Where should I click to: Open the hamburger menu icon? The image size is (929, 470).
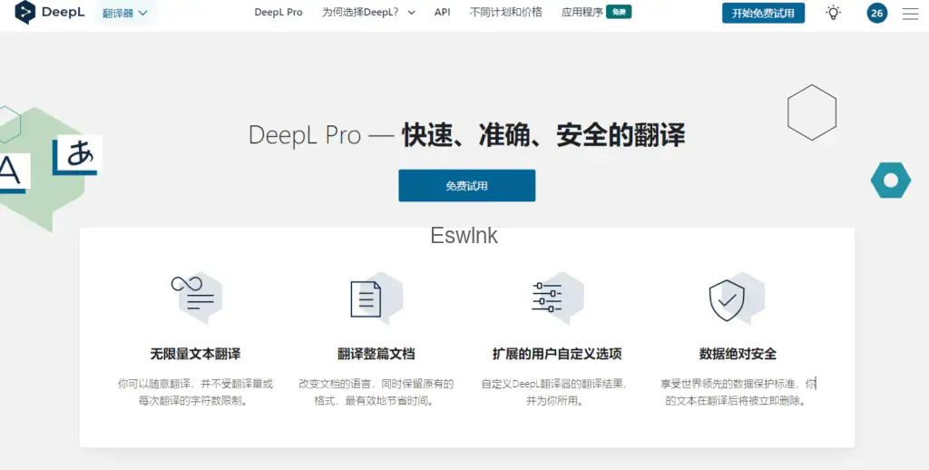tap(910, 13)
